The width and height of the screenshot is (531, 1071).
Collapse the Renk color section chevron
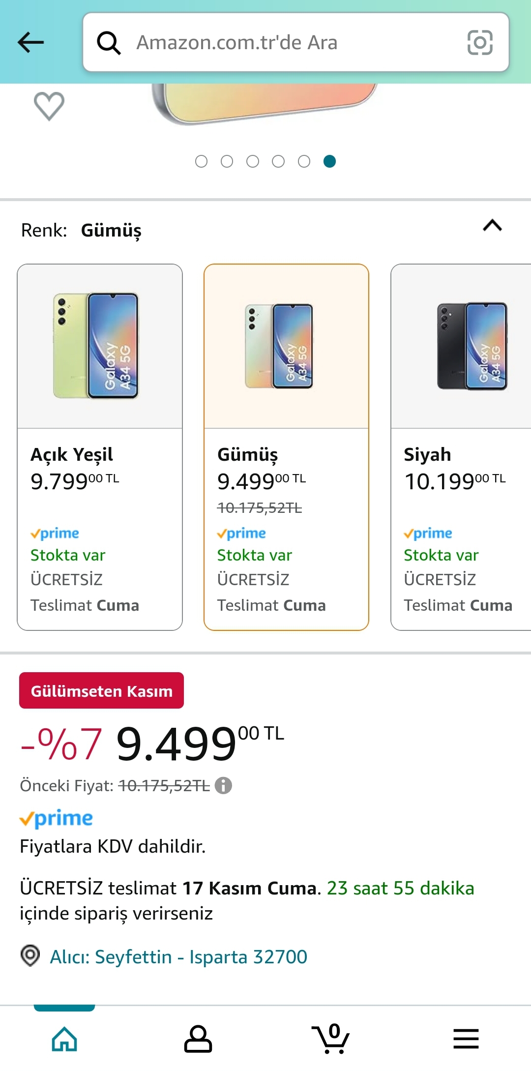click(x=492, y=226)
